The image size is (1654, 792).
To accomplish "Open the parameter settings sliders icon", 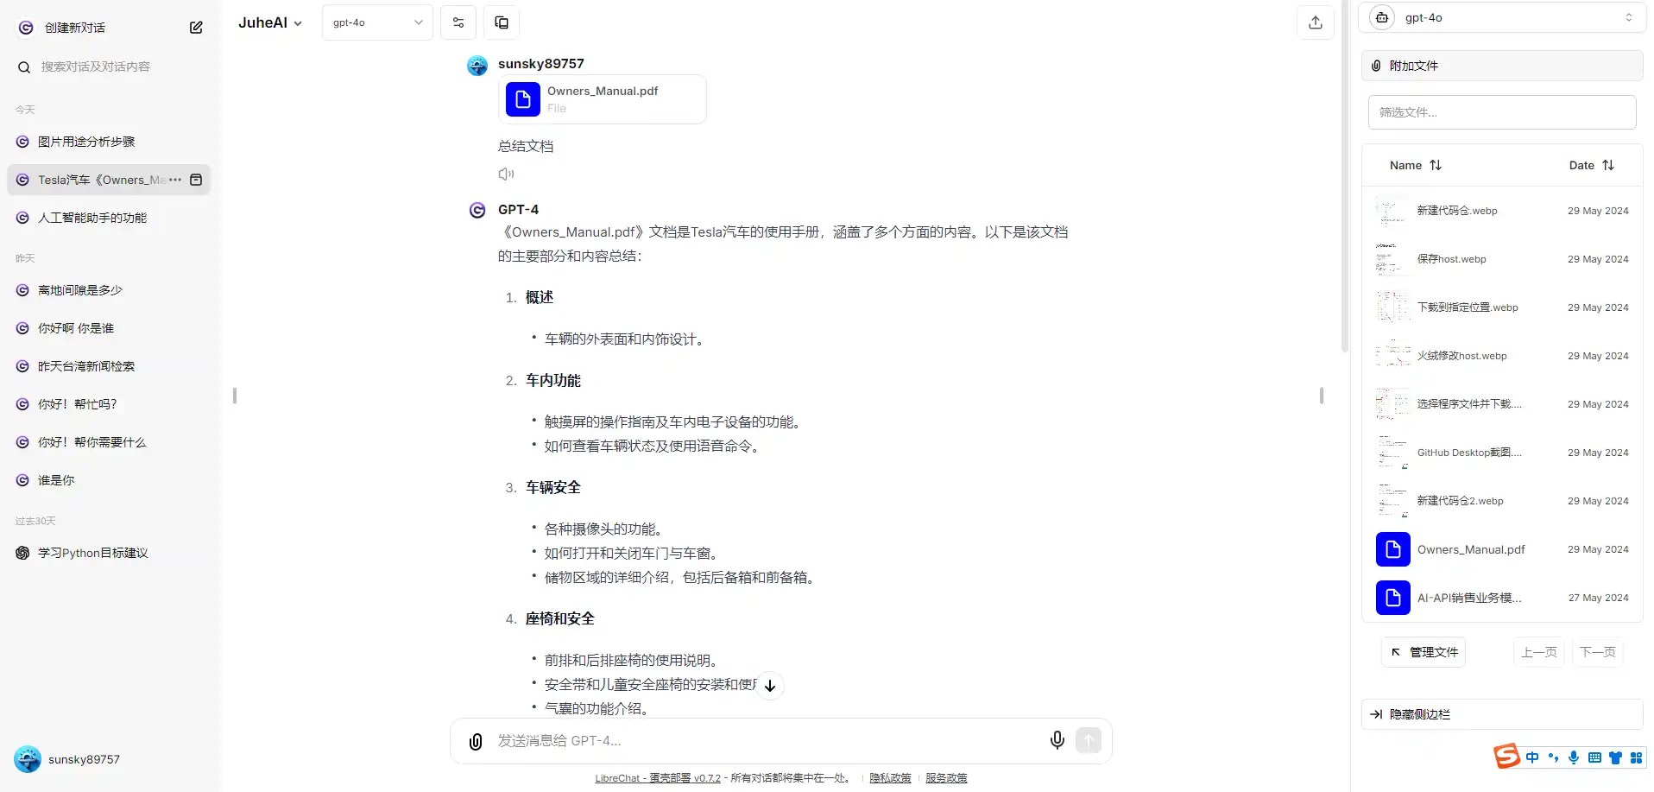I will [458, 22].
